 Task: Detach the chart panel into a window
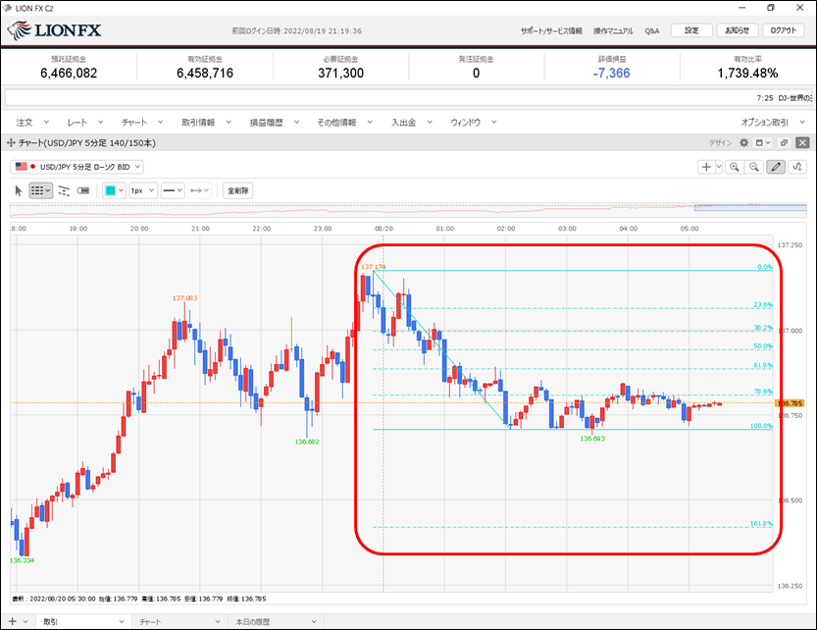point(784,143)
